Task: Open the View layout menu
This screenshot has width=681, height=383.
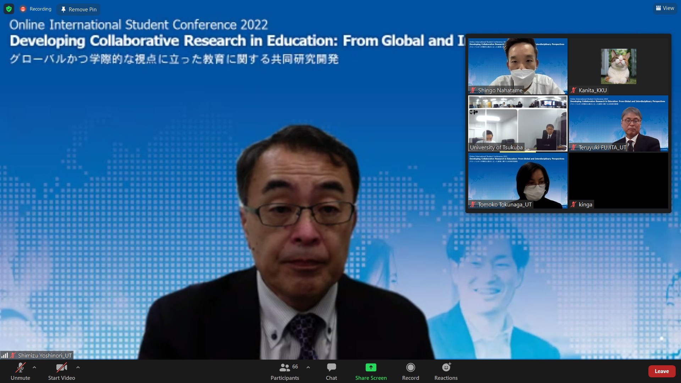Action: pos(665,8)
